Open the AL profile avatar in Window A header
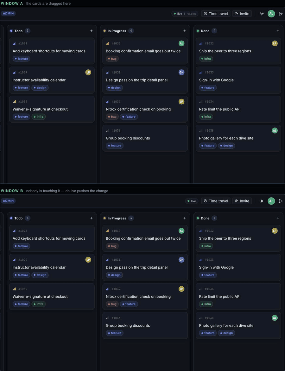Image resolution: width=285 pixels, height=371 pixels. pyautogui.click(x=271, y=14)
